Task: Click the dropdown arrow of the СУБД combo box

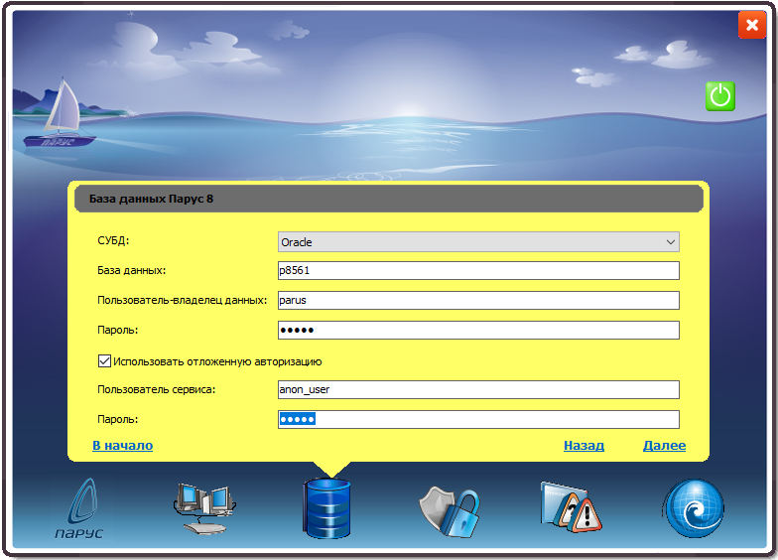Action: pos(671,242)
